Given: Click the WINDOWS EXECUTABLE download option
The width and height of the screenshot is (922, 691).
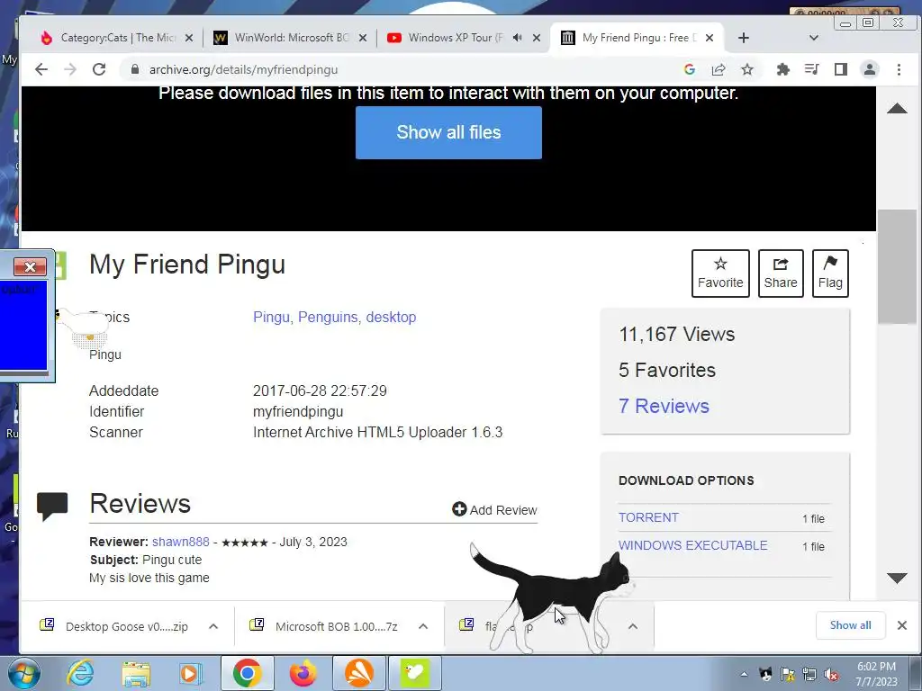Looking at the screenshot, I should [x=692, y=545].
